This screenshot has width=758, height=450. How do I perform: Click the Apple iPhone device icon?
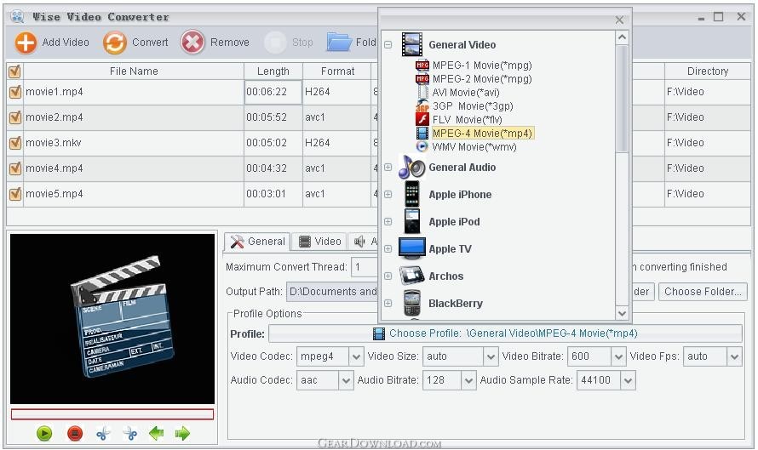[x=412, y=194]
